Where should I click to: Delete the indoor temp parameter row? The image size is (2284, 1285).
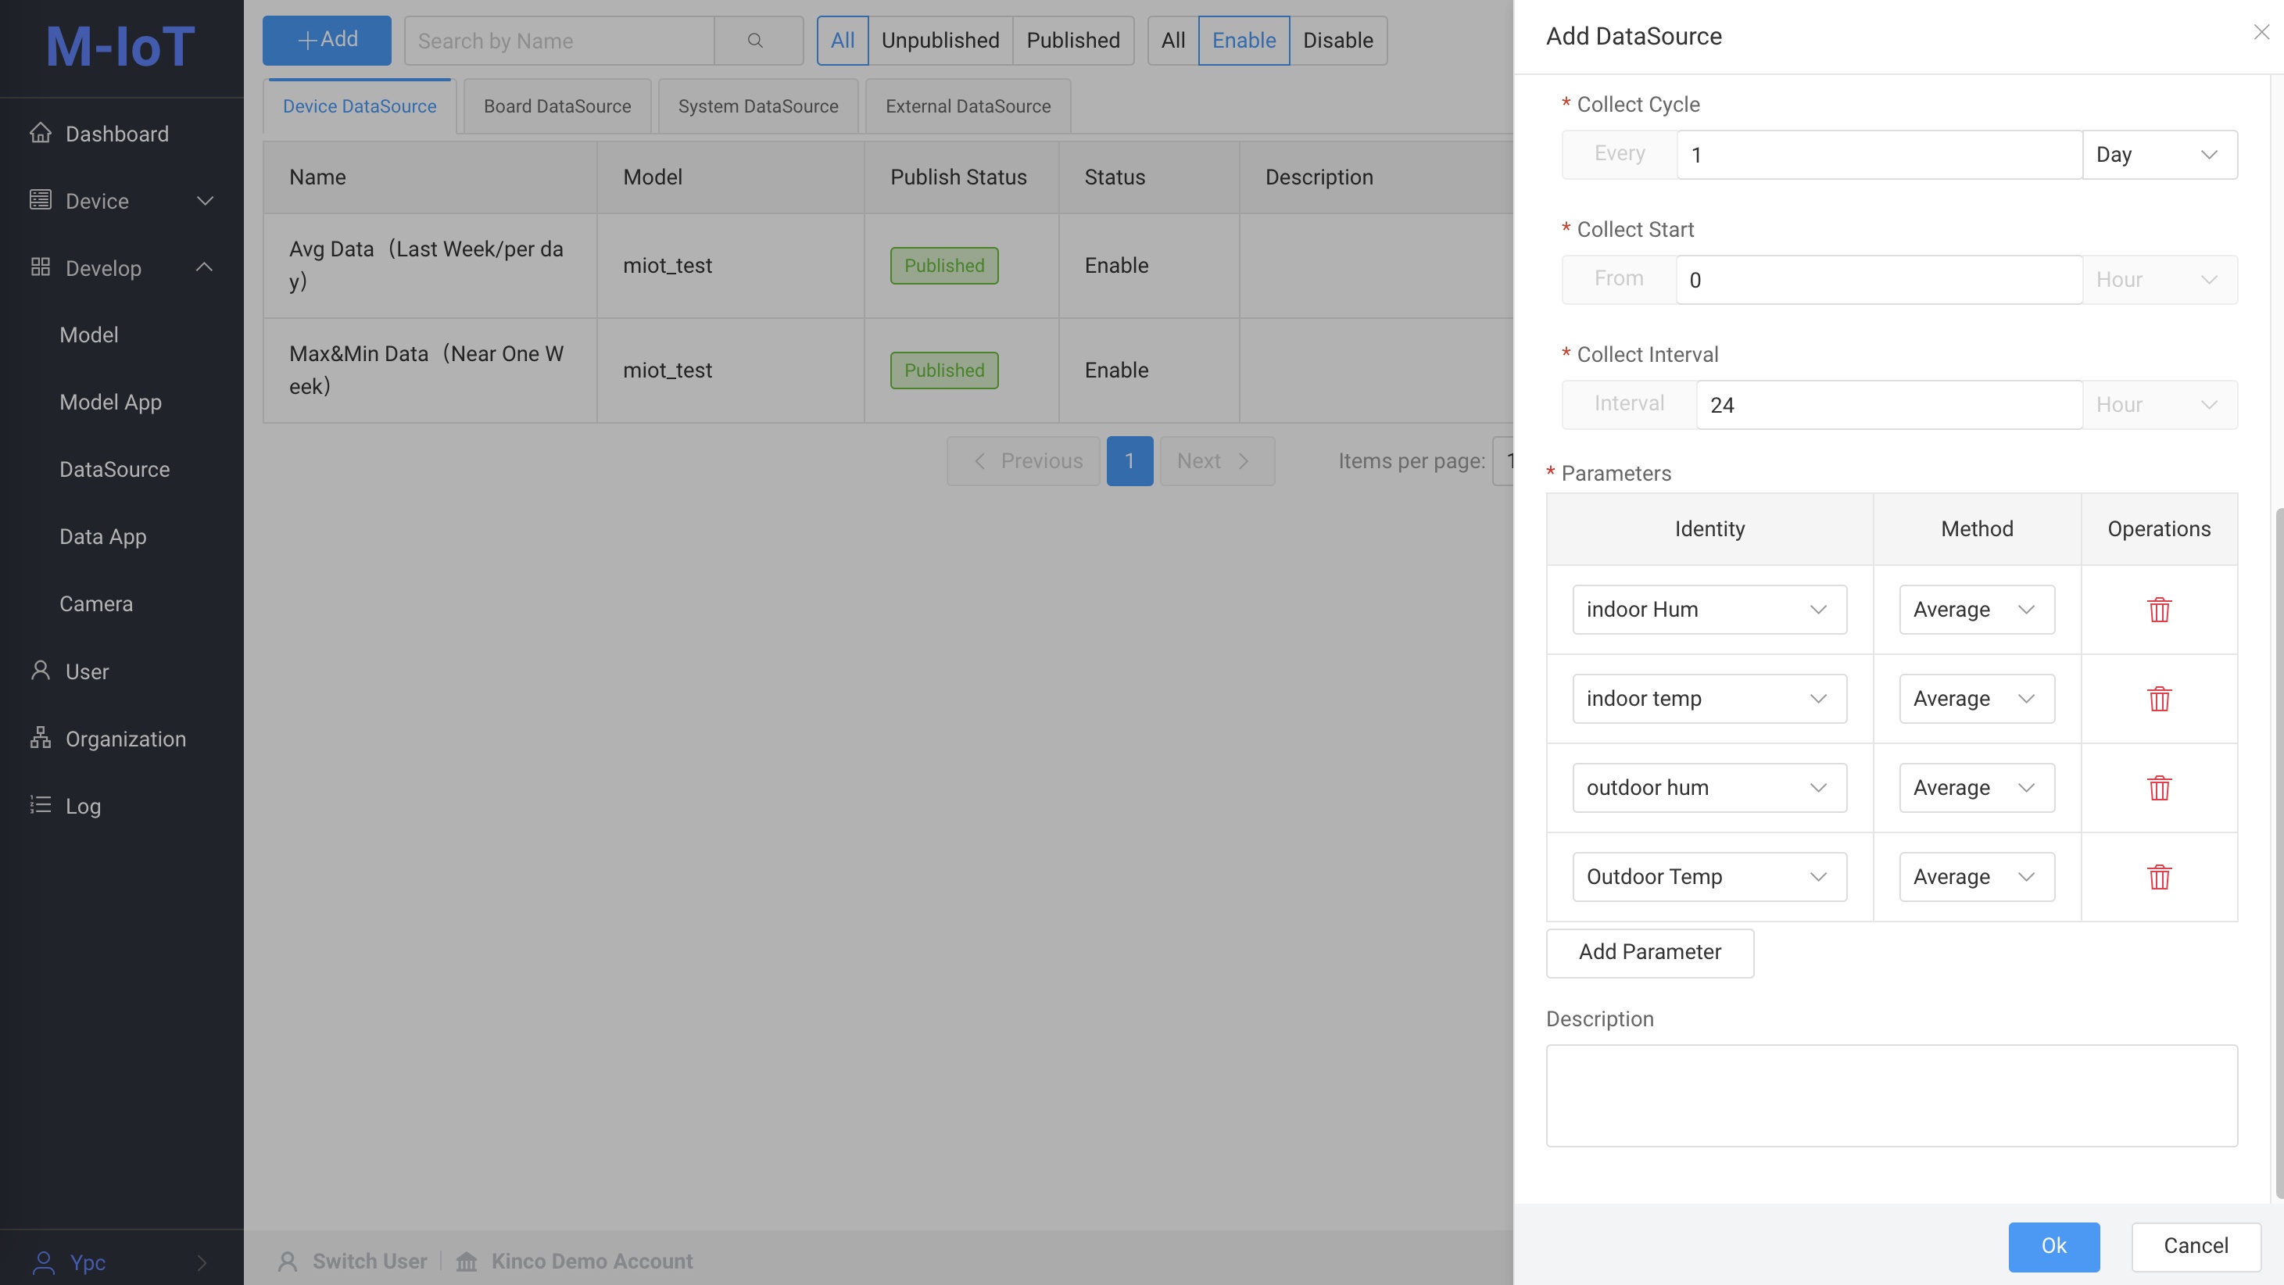(x=2159, y=699)
